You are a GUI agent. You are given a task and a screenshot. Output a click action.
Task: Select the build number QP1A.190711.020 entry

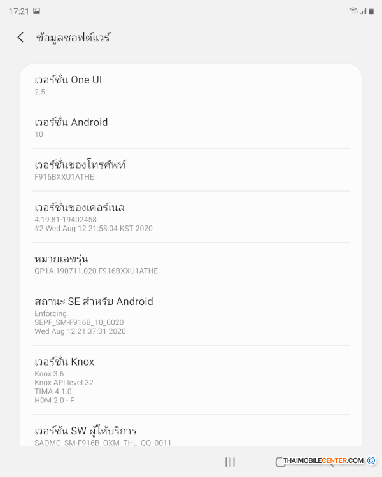191,264
